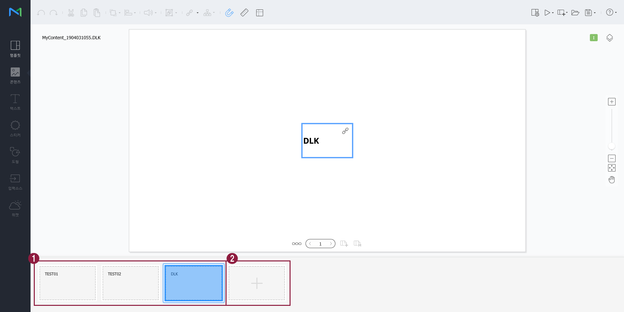Click the cut scissors icon
The image size is (624, 312).
(x=71, y=13)
